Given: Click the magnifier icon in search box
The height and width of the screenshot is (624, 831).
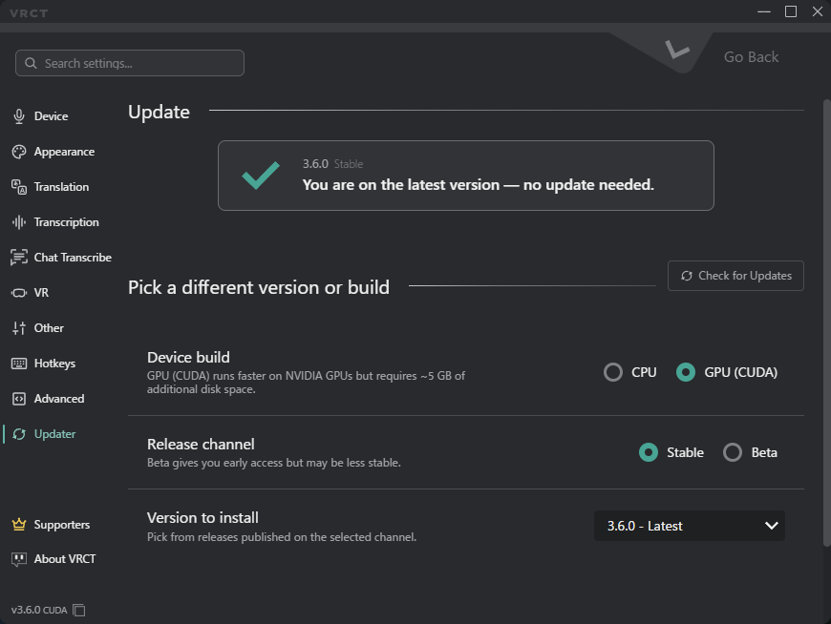Looking at the screenshot, I should point(31,63).
